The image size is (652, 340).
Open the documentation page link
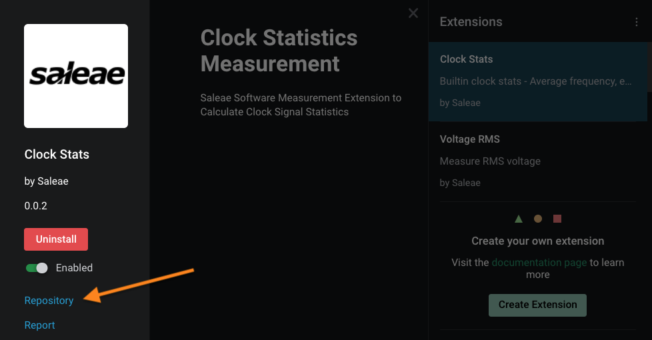(539, 263)
